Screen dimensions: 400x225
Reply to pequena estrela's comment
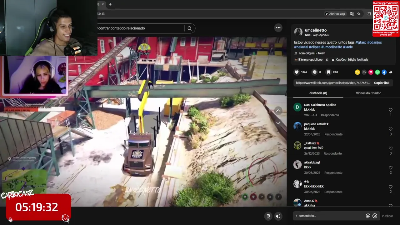333,134
